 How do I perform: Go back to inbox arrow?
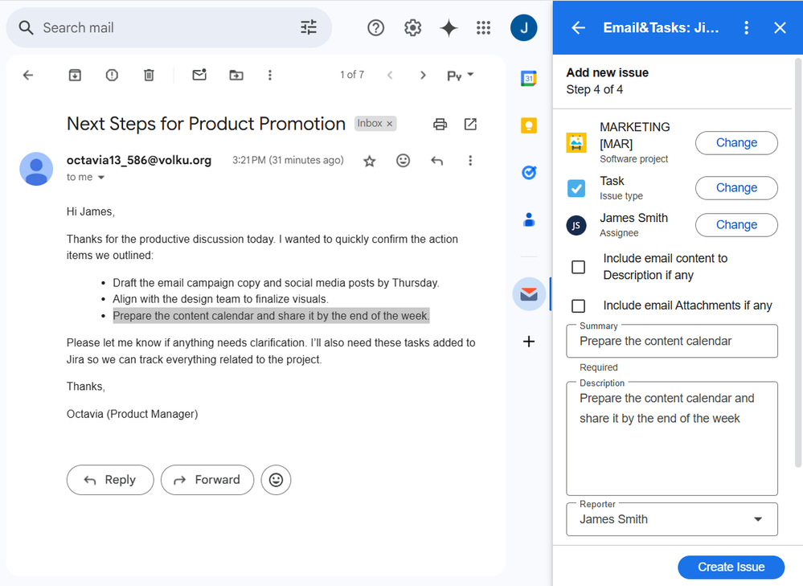(x=28, y=76)
